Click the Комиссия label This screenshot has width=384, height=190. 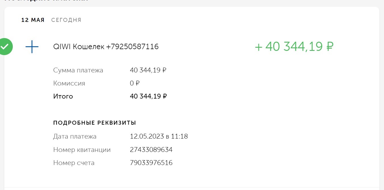click(x=69, y=83)
